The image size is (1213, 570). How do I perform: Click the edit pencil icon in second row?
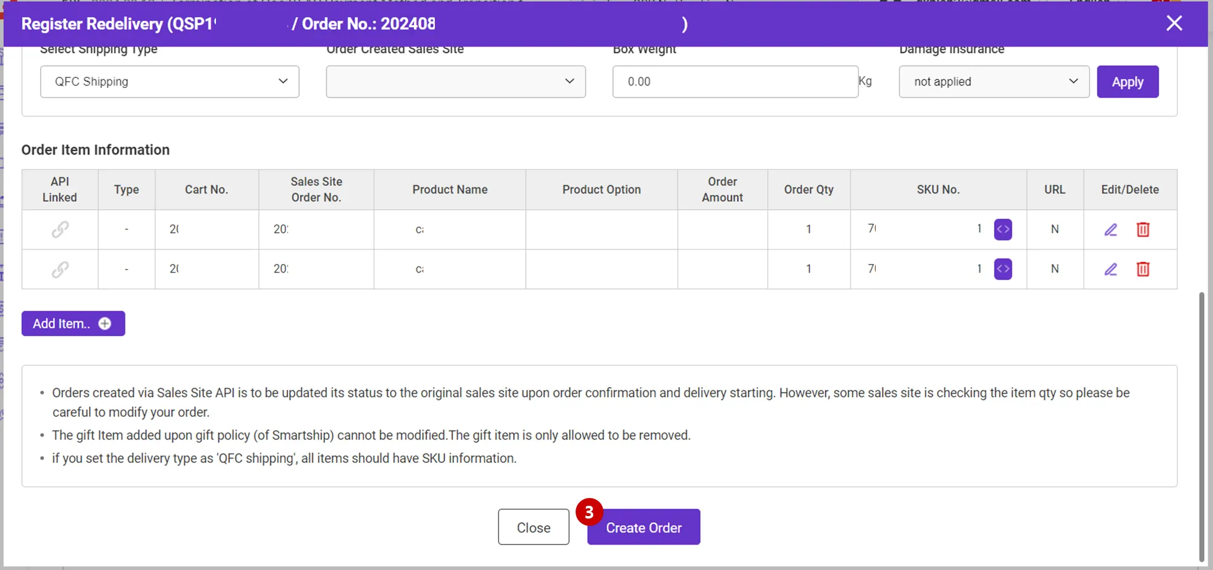point(1111,269)
